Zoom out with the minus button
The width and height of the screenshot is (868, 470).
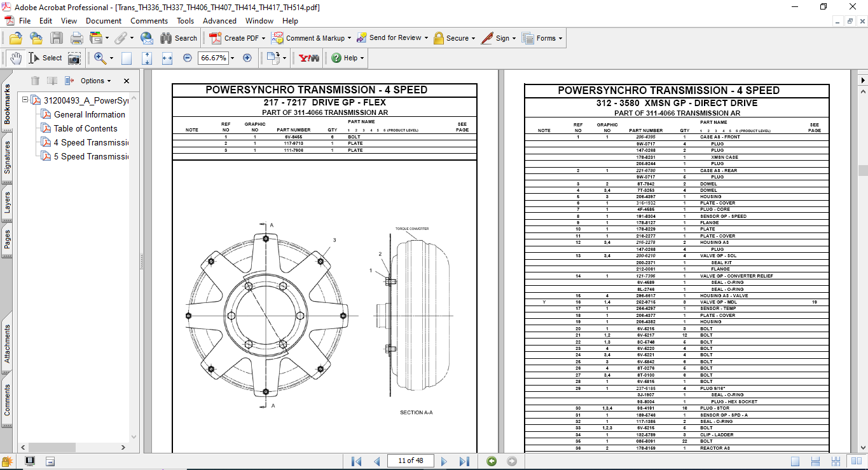[x=188, y=58]
